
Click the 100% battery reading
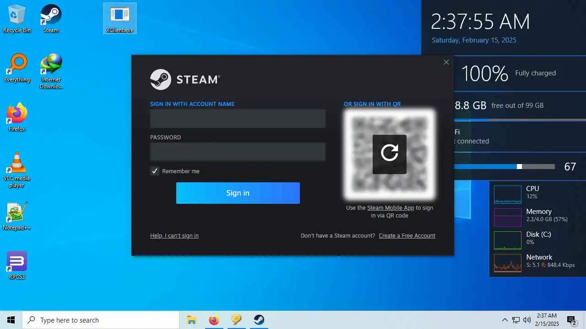(x=484, y=73)
